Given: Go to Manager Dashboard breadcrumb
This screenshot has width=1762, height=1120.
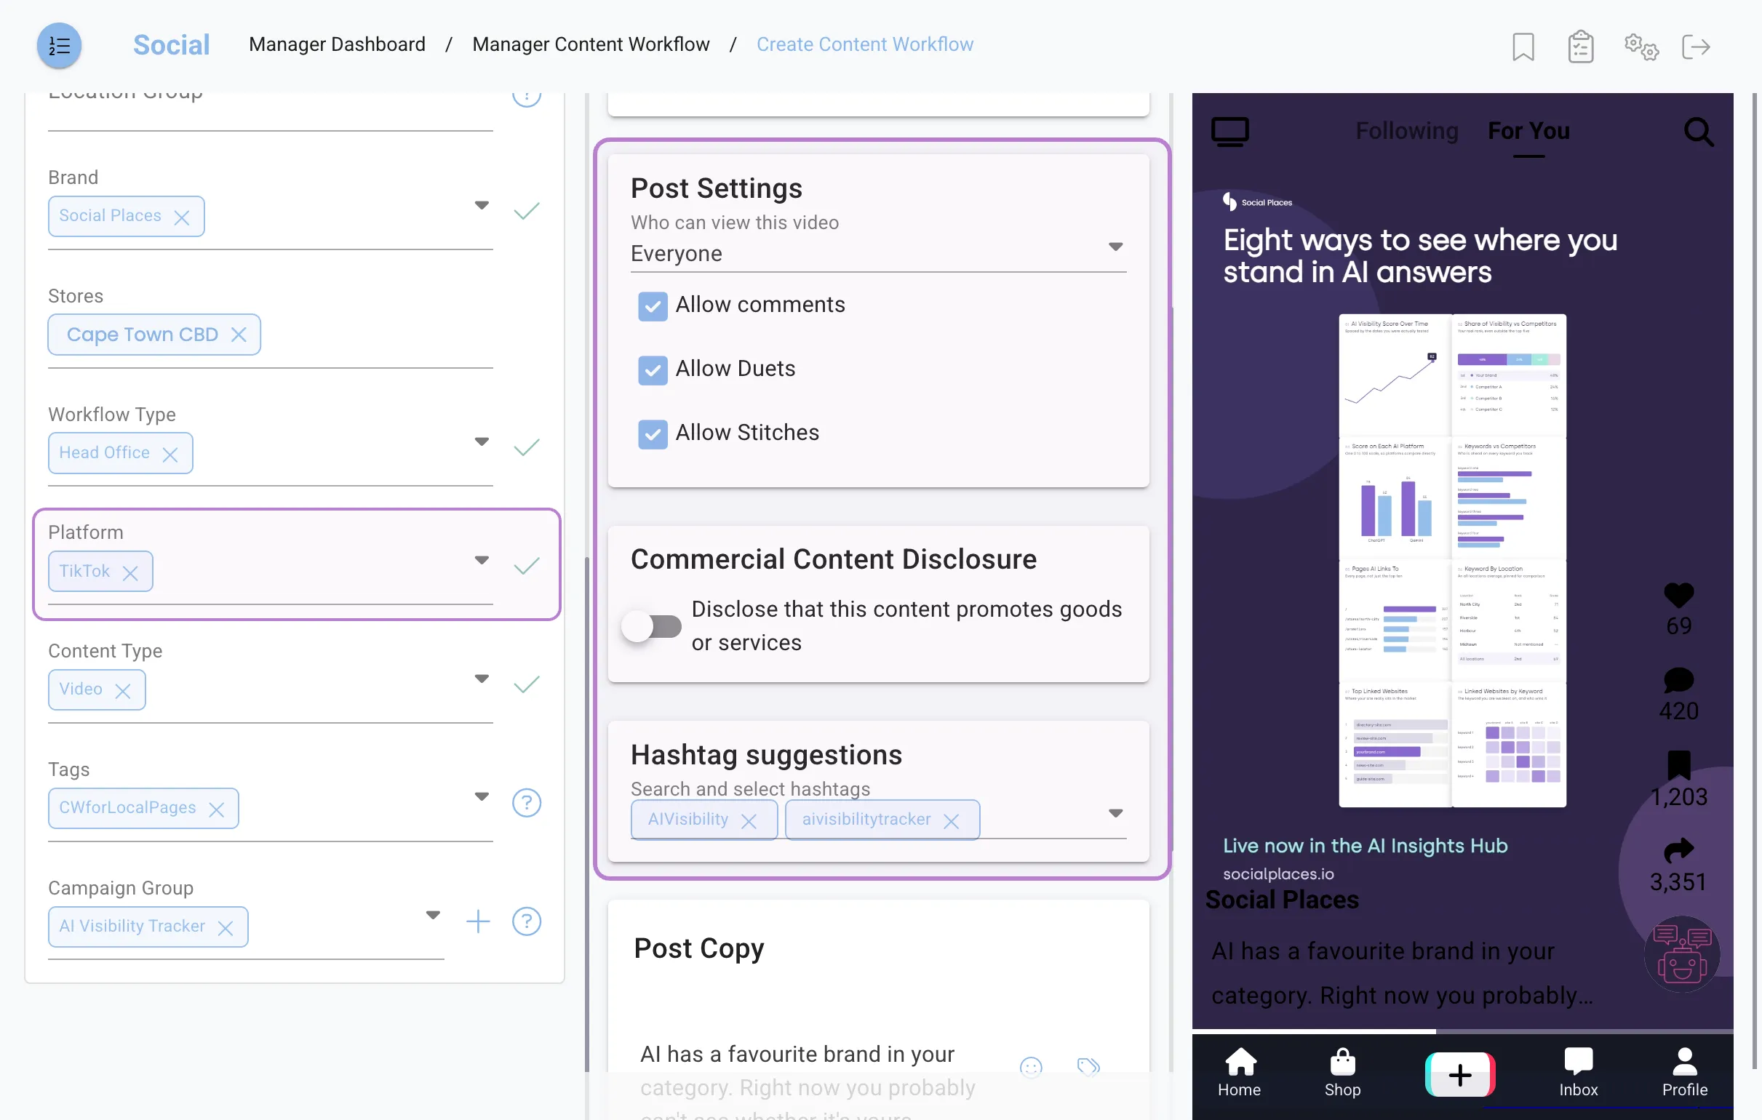Looking at the screenshot, I should pyautogui.click(x=337, y=44).
